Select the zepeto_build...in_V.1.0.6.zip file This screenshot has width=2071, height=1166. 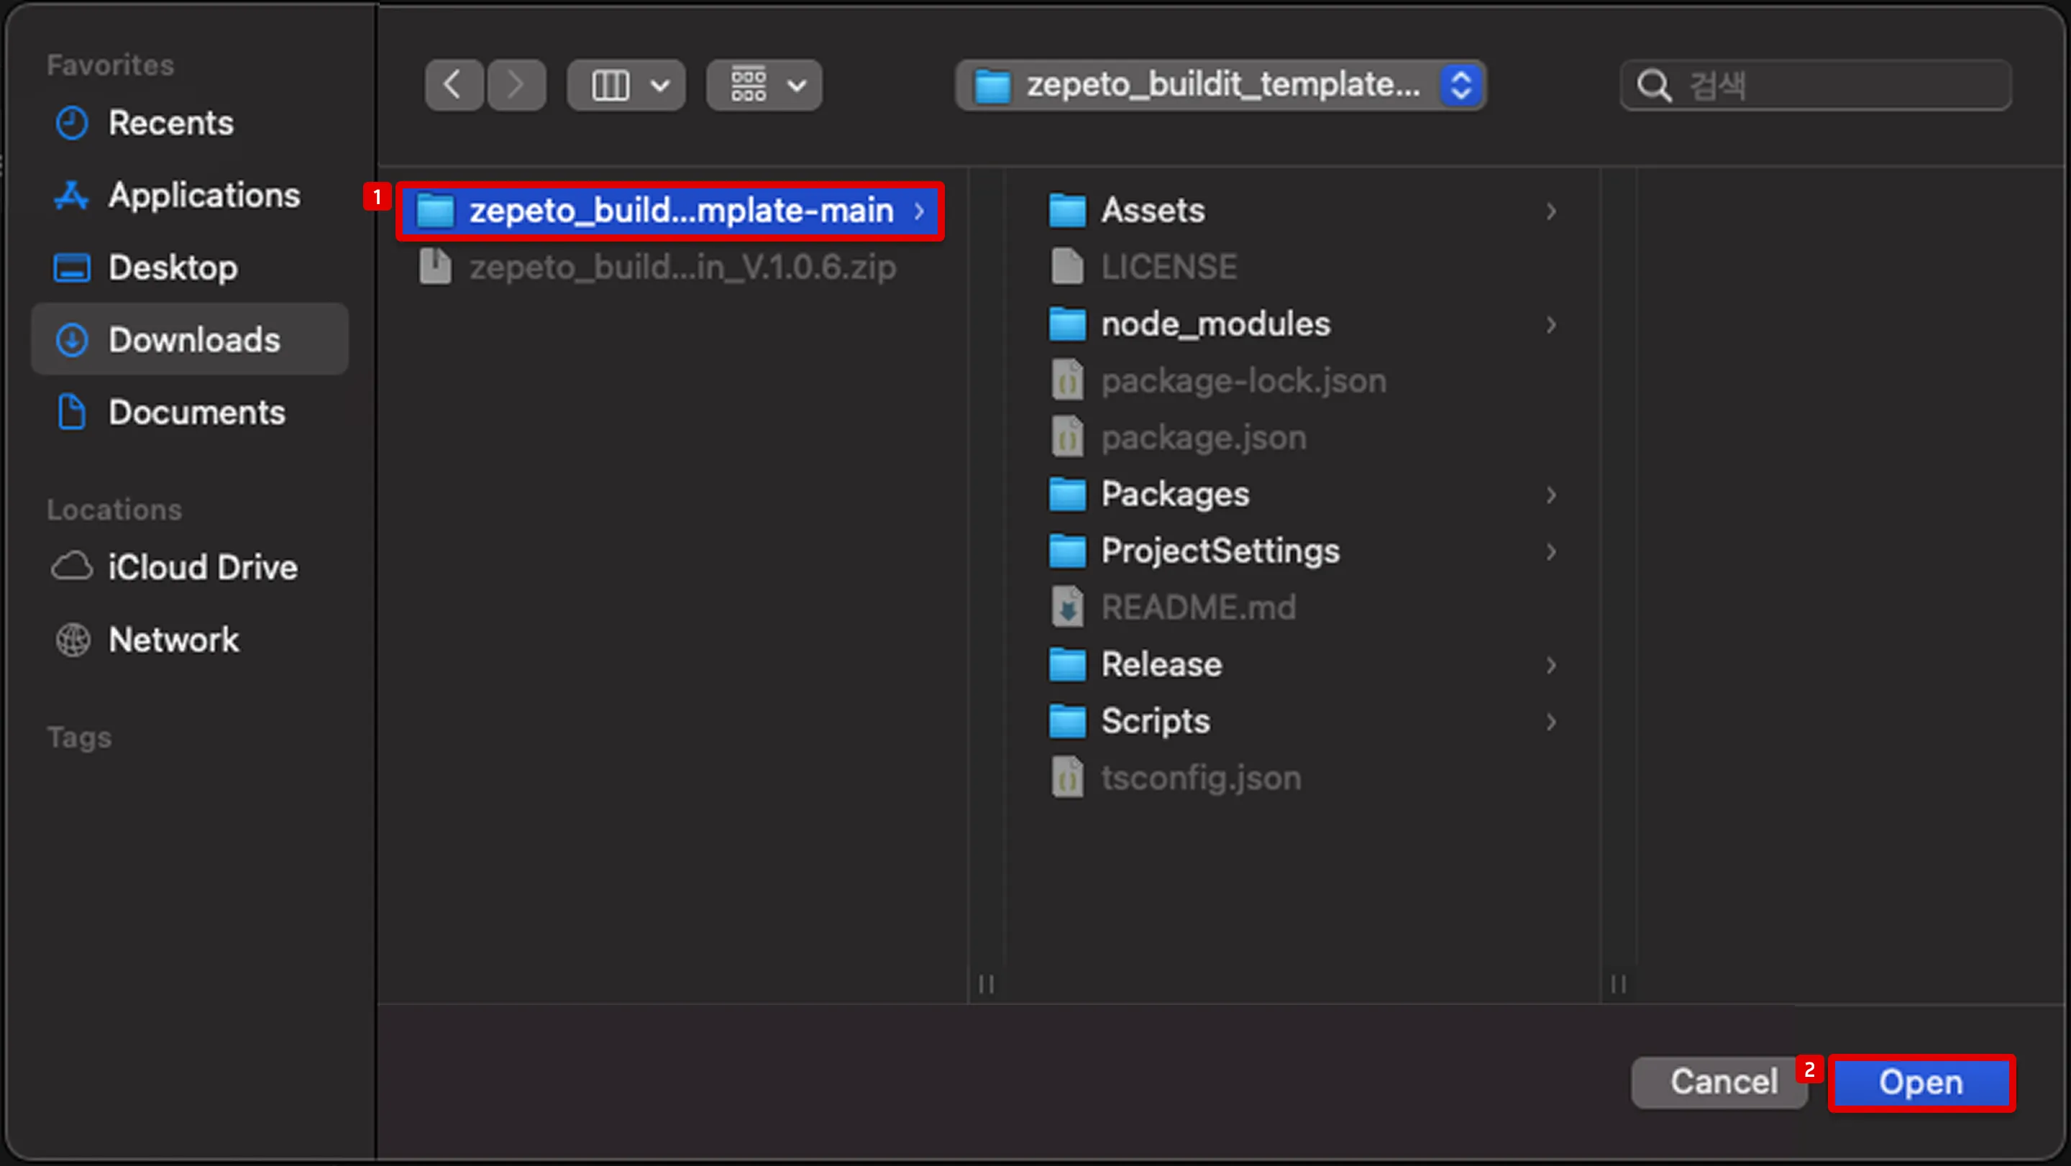pyautogui.click(x=669, y=267)
